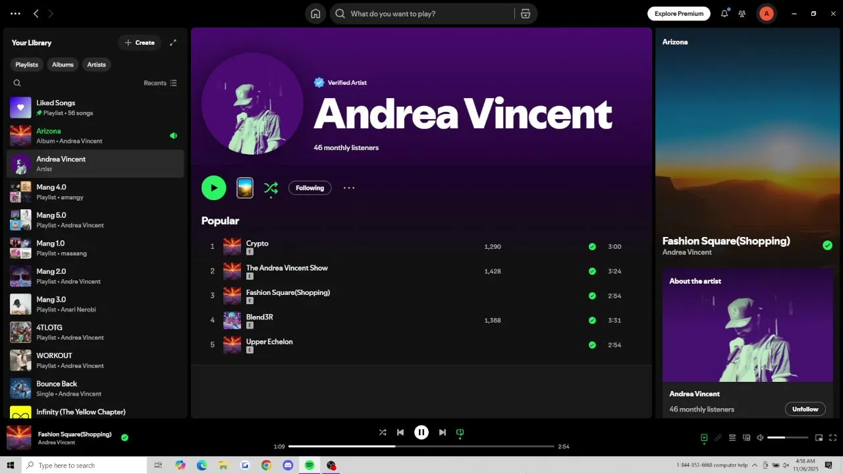Filter library by Playlists

[27, 65]
